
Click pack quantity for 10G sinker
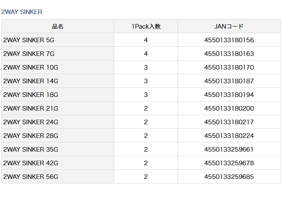pyautogui.click(x=146, y=68)
